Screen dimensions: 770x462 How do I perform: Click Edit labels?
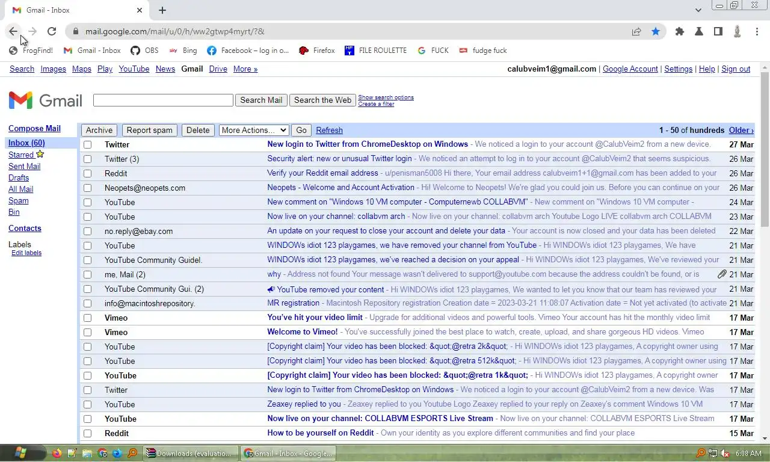(x=26, y=253)
